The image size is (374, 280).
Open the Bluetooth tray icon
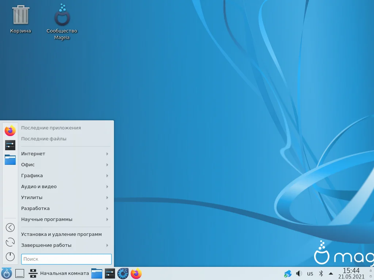pos(321,273)
